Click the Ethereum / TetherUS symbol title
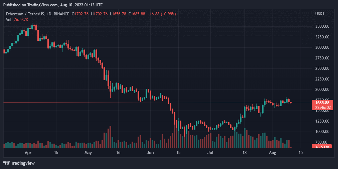The height and width of the screenshot is (169, 338). pyautogui.click(x=26, y=14)
